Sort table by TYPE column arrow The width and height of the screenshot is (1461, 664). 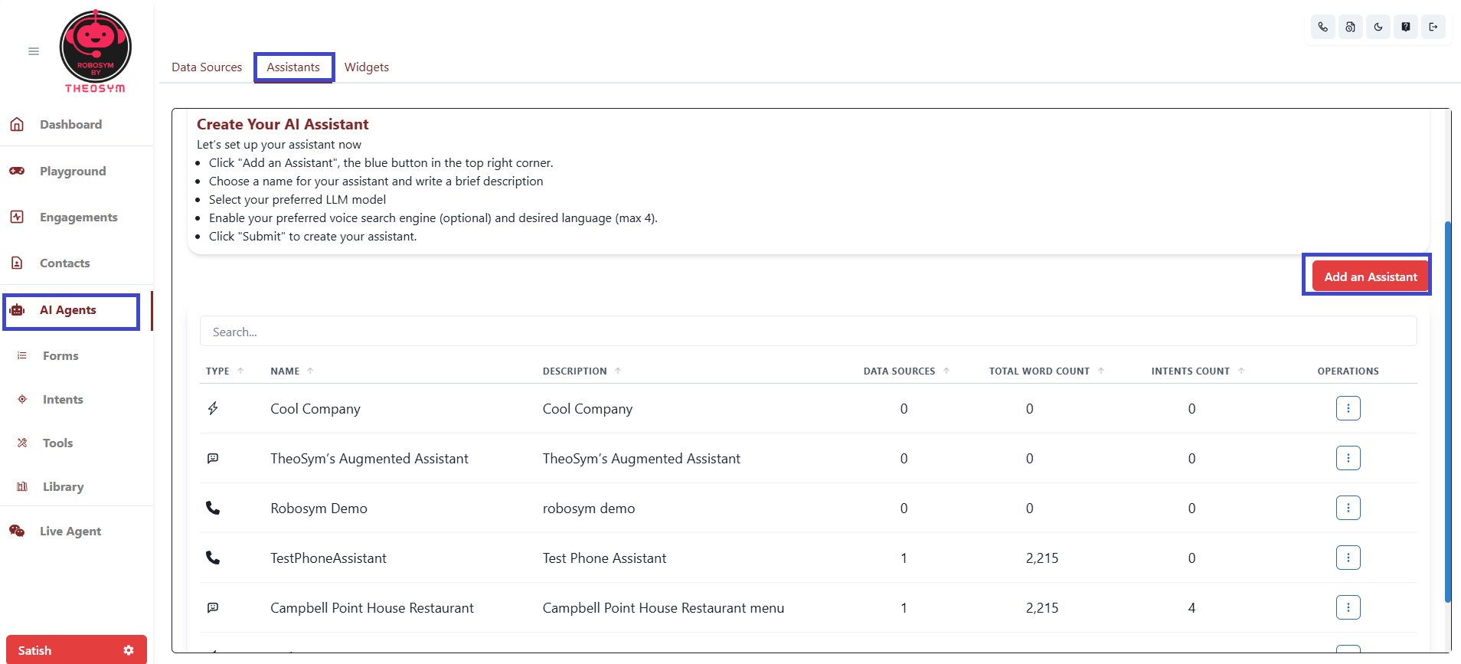pos(240,371)
